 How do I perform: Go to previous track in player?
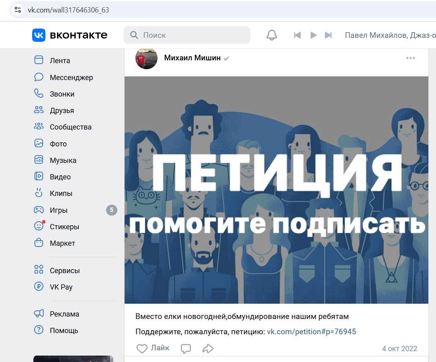click(x=297, y=35)
